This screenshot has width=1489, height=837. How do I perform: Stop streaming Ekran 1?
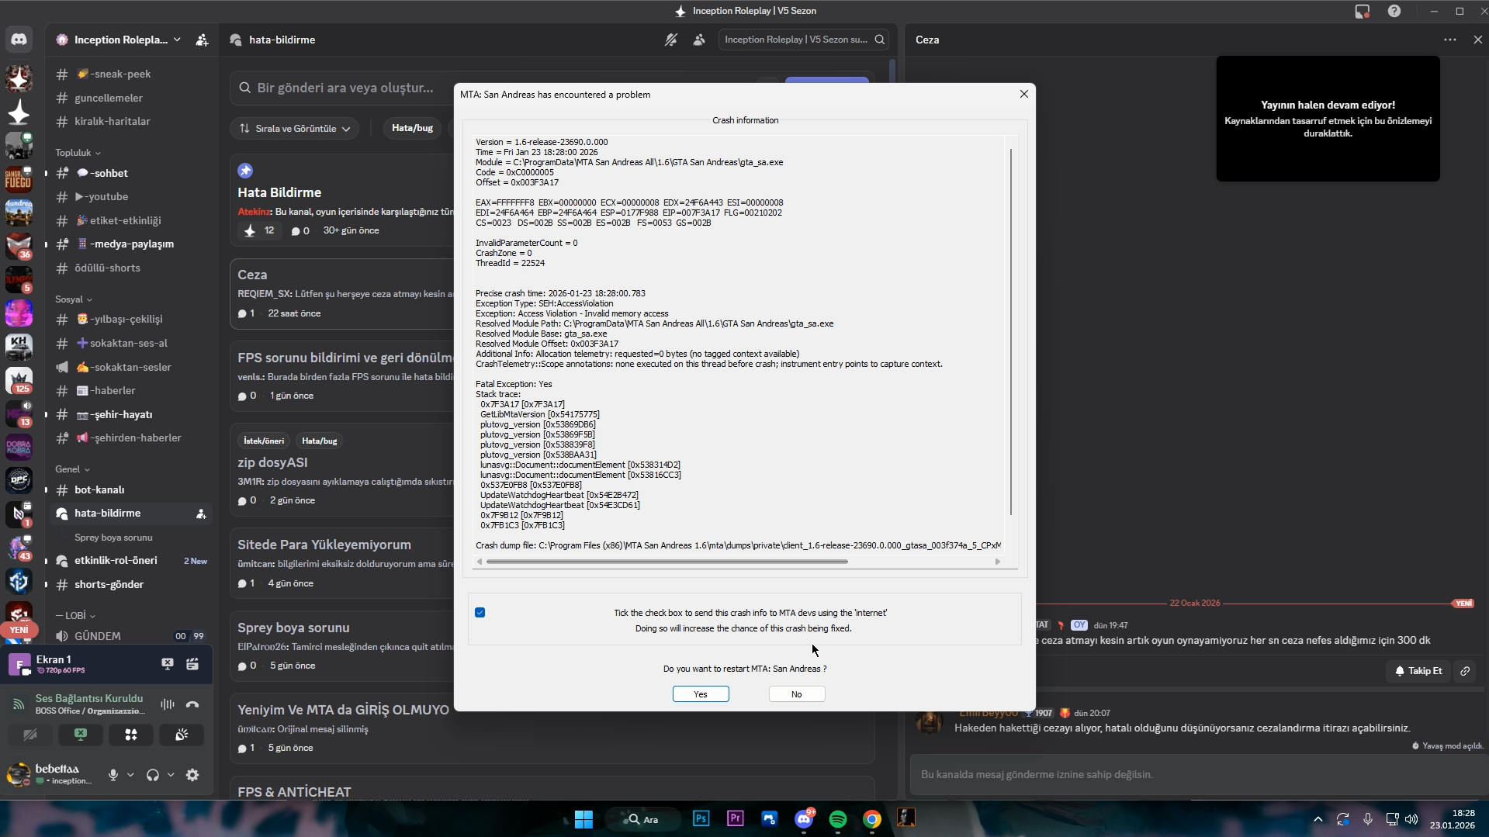168,664
